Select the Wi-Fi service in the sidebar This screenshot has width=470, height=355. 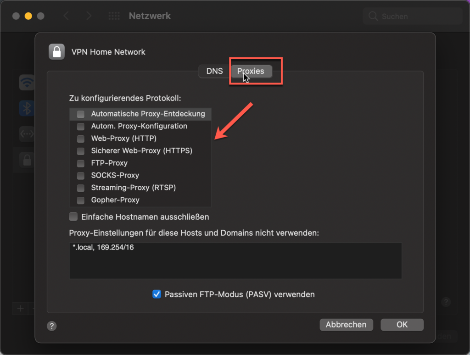[26, 83]
